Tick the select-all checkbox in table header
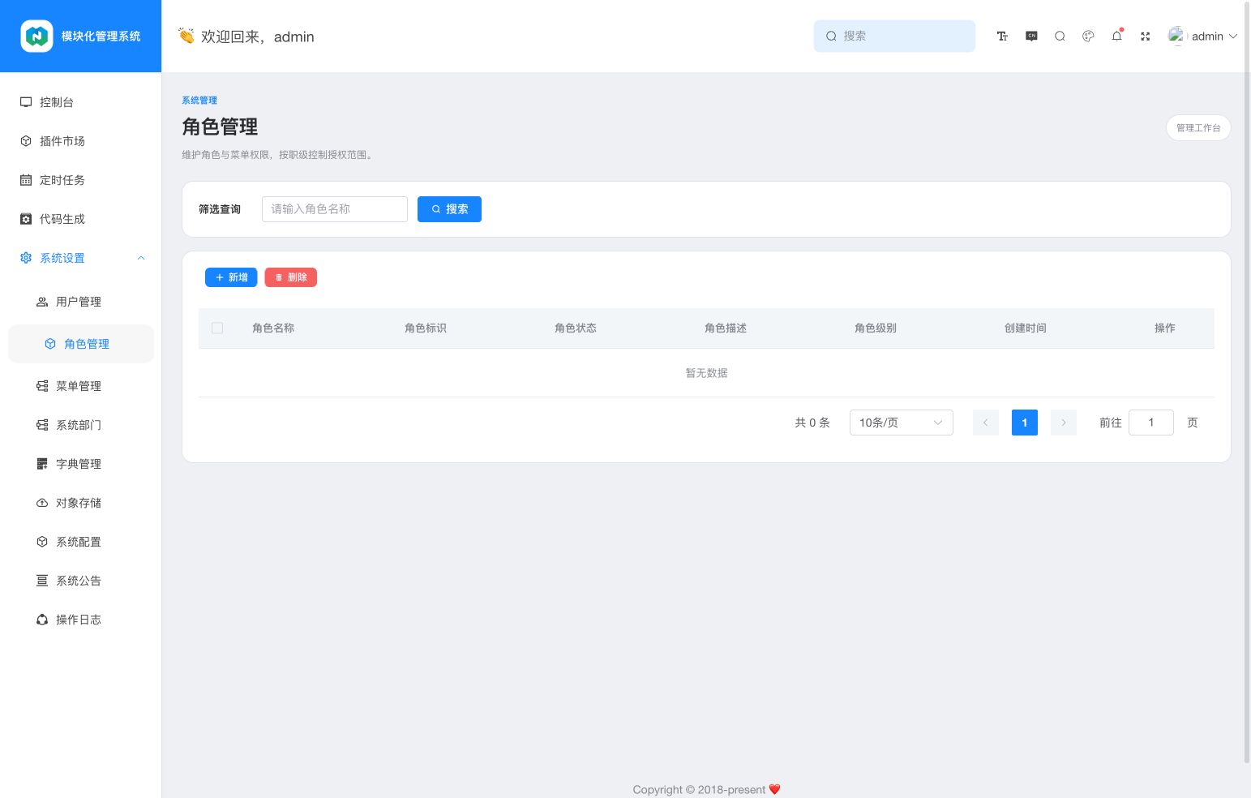1251x798 pixels. click(217, 328)
